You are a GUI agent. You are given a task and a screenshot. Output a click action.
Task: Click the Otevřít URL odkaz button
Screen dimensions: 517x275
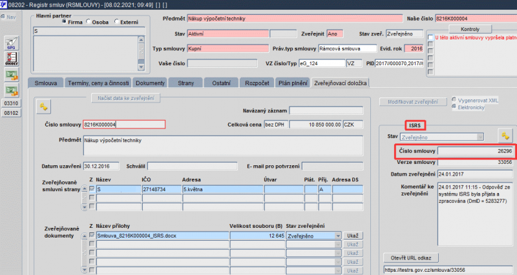(411, 258)
